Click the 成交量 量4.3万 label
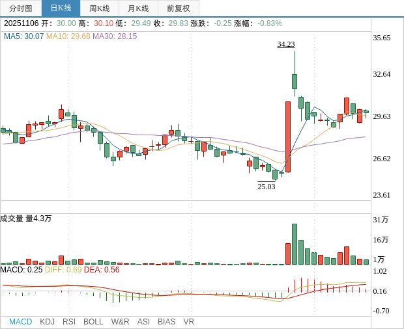 (x=26, y=218)
